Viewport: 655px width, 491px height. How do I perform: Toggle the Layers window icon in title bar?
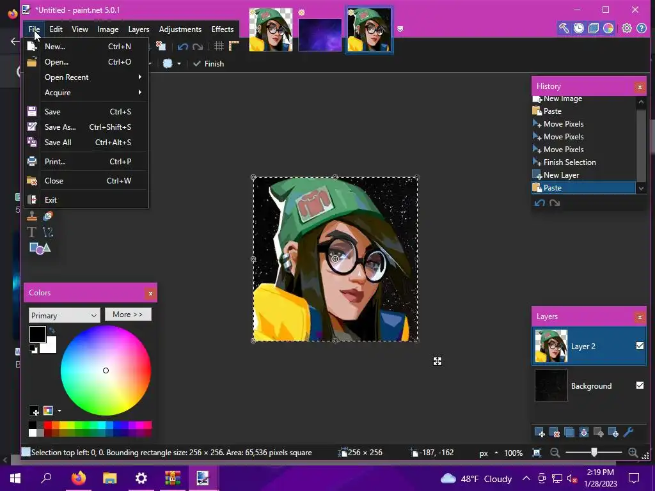tap(593, 28)
